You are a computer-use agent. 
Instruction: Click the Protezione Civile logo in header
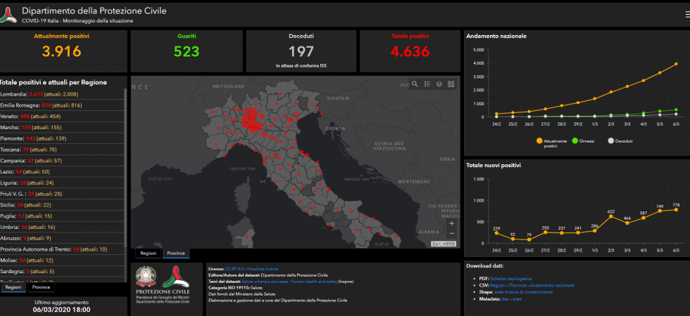[x=8, y=14]
